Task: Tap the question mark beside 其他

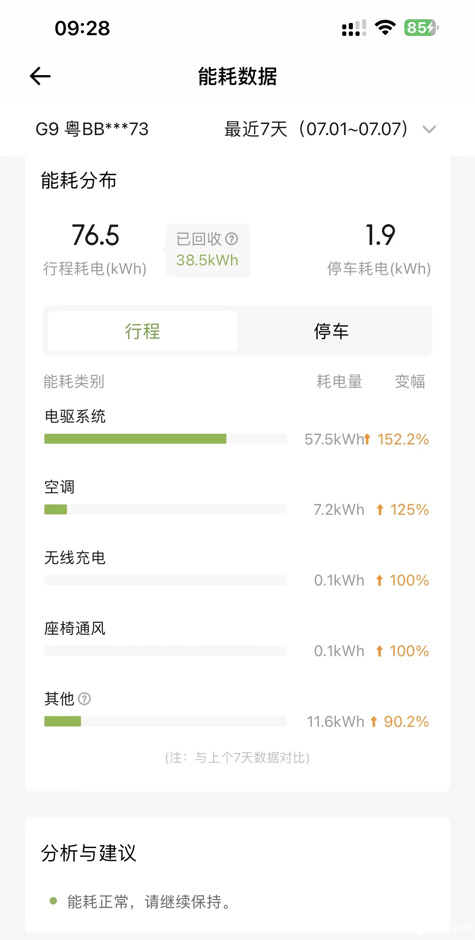Action: 84,699
